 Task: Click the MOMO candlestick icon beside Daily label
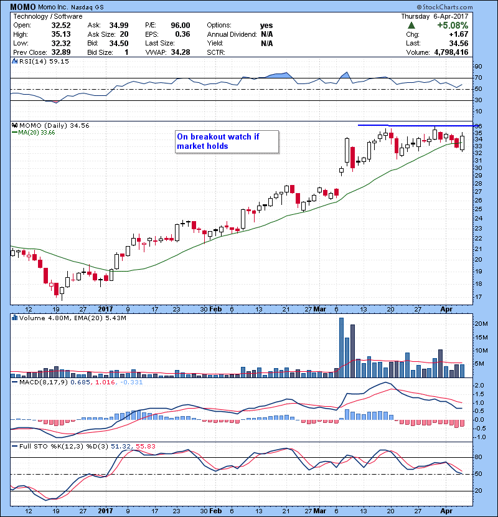(14, 125)
